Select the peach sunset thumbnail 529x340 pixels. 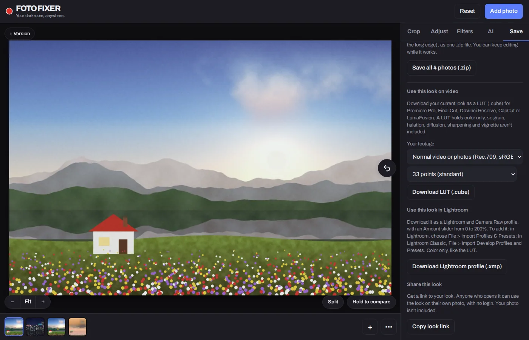(x=77, y=327)
